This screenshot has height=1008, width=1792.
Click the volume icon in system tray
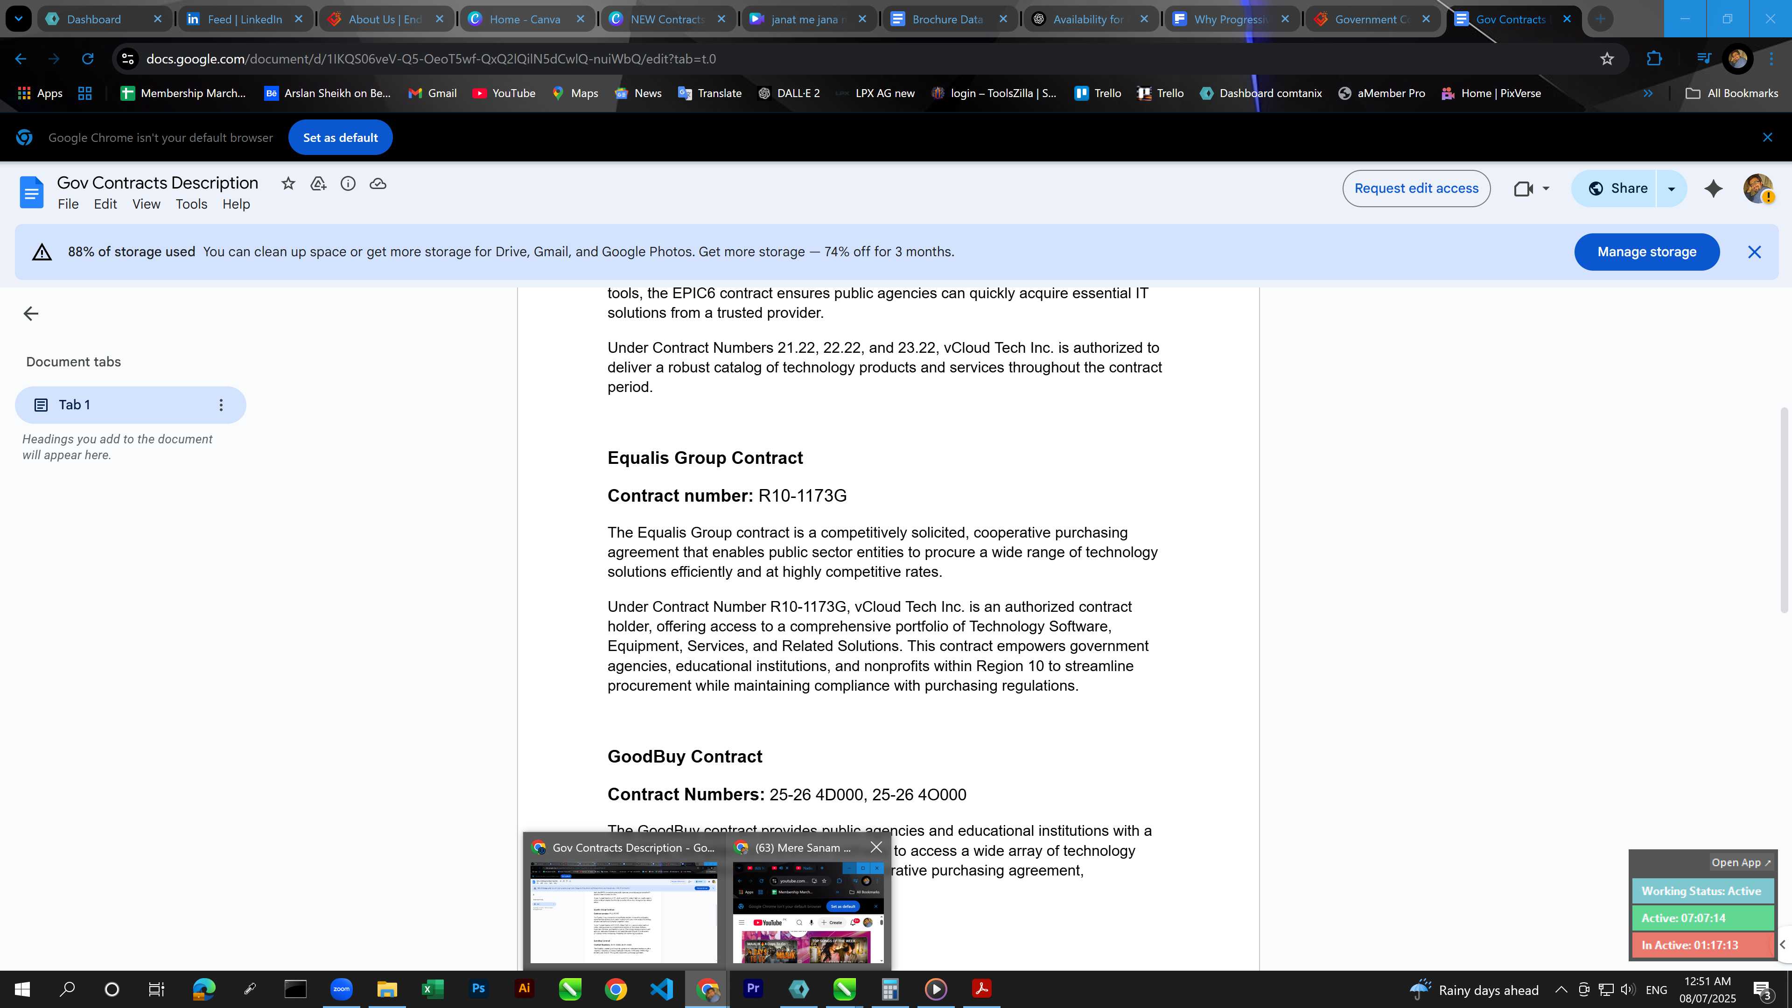tap(1627, 989)
